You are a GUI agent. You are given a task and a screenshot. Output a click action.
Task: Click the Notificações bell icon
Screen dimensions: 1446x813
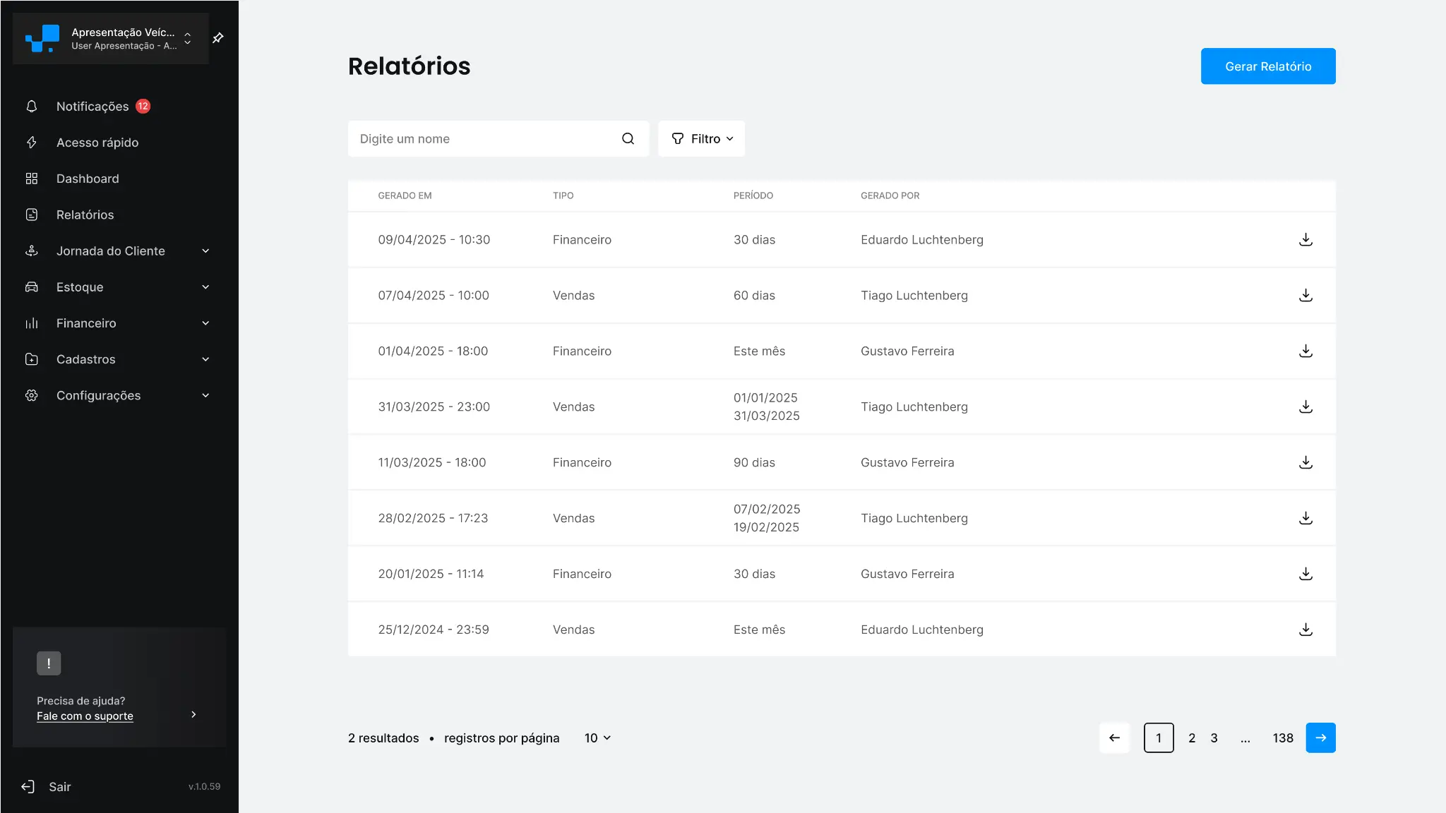coord(32,107)
